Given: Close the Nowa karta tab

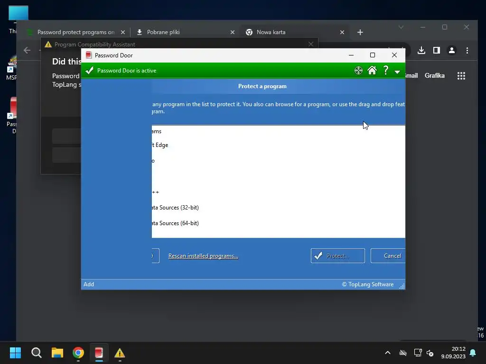Looking at the screenshot, I should coord(342,32).
